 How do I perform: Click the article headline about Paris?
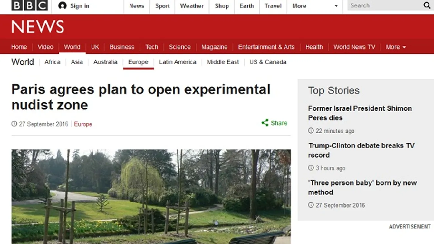point(141,97)
